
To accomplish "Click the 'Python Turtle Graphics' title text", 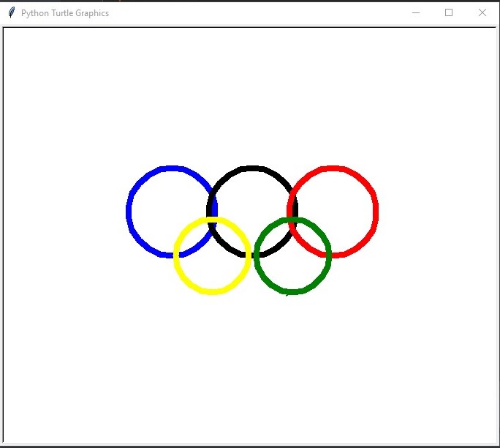I will point(65,13).
